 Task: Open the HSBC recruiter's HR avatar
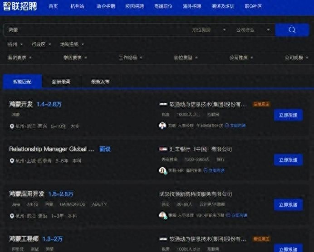point(162,170)
